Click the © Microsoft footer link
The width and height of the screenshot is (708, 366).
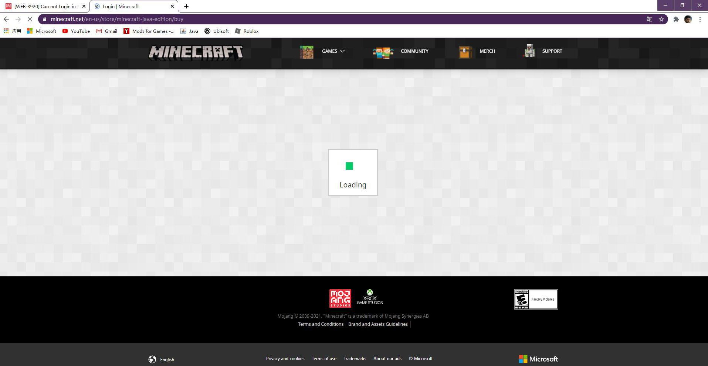[x=421, y=359]
